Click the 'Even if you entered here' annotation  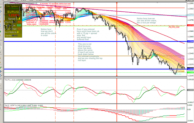[x=88, y=35]
